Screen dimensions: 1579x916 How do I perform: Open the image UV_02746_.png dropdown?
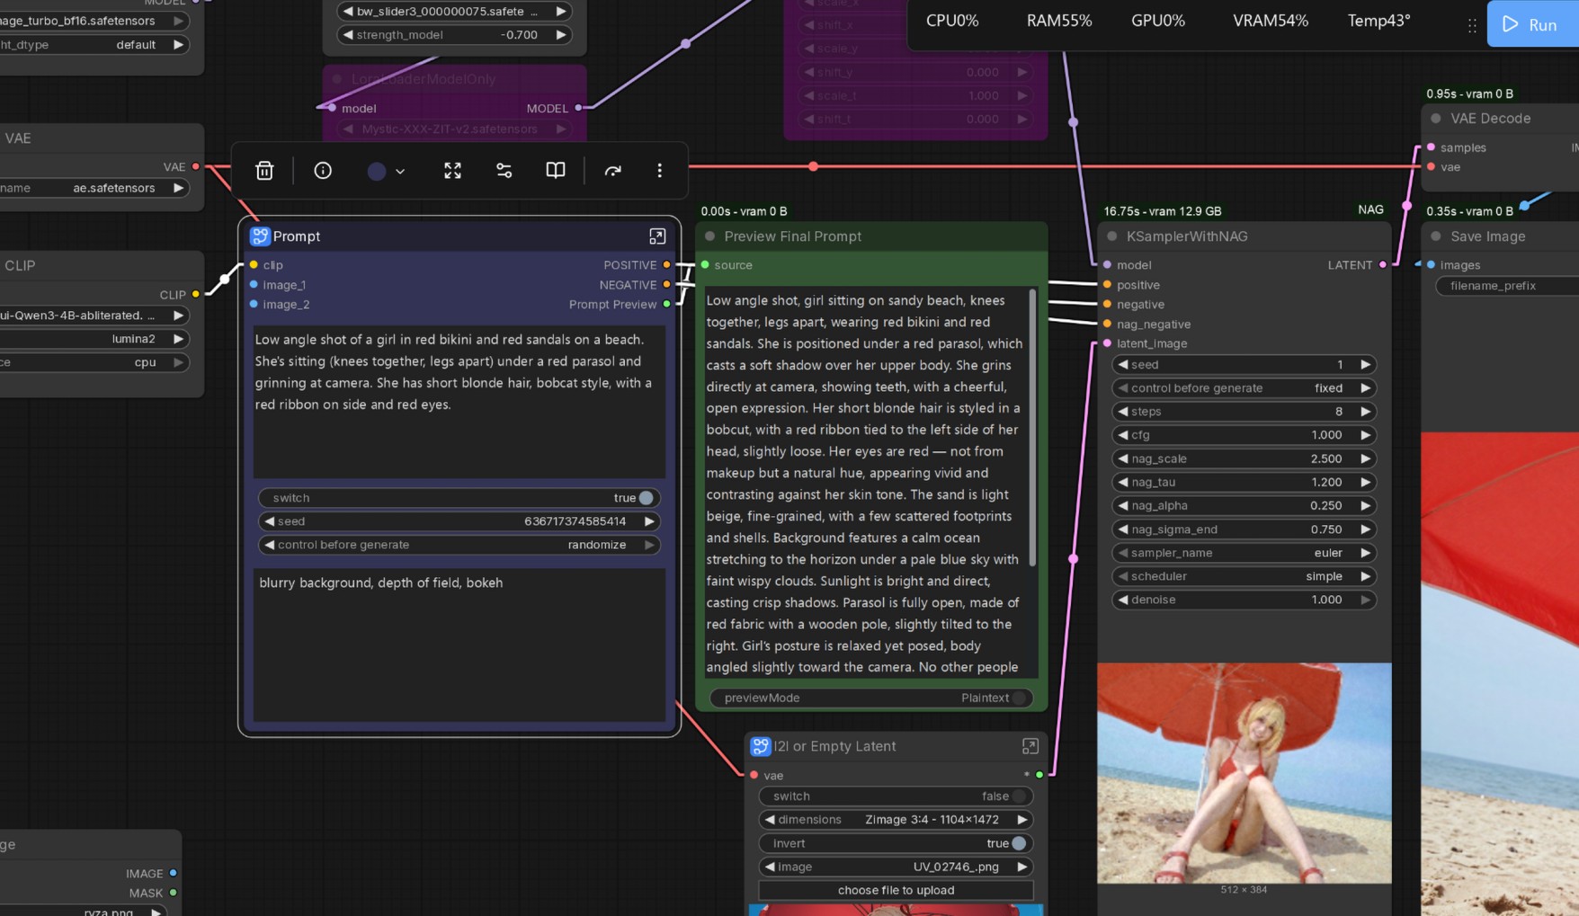click(897, 867)
